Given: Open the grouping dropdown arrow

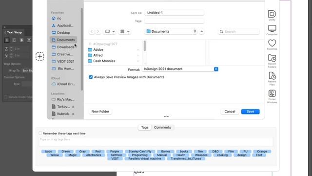Looking at the screenshot, I should [x=128, y=31].
